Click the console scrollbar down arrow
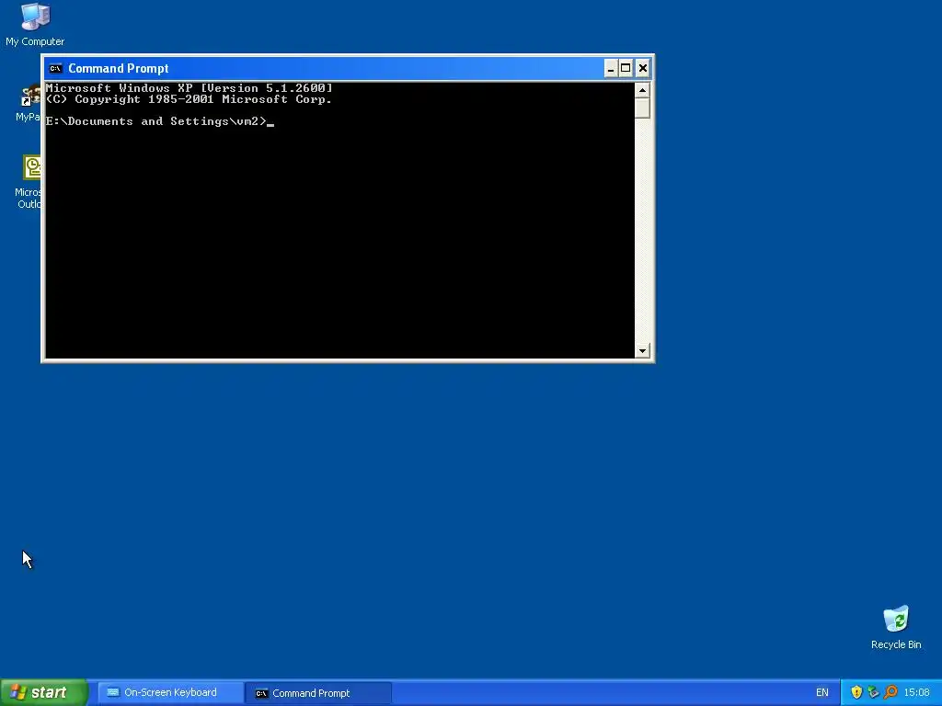The width and height of the screenshot is (942, 706). [x=642, y=350]
